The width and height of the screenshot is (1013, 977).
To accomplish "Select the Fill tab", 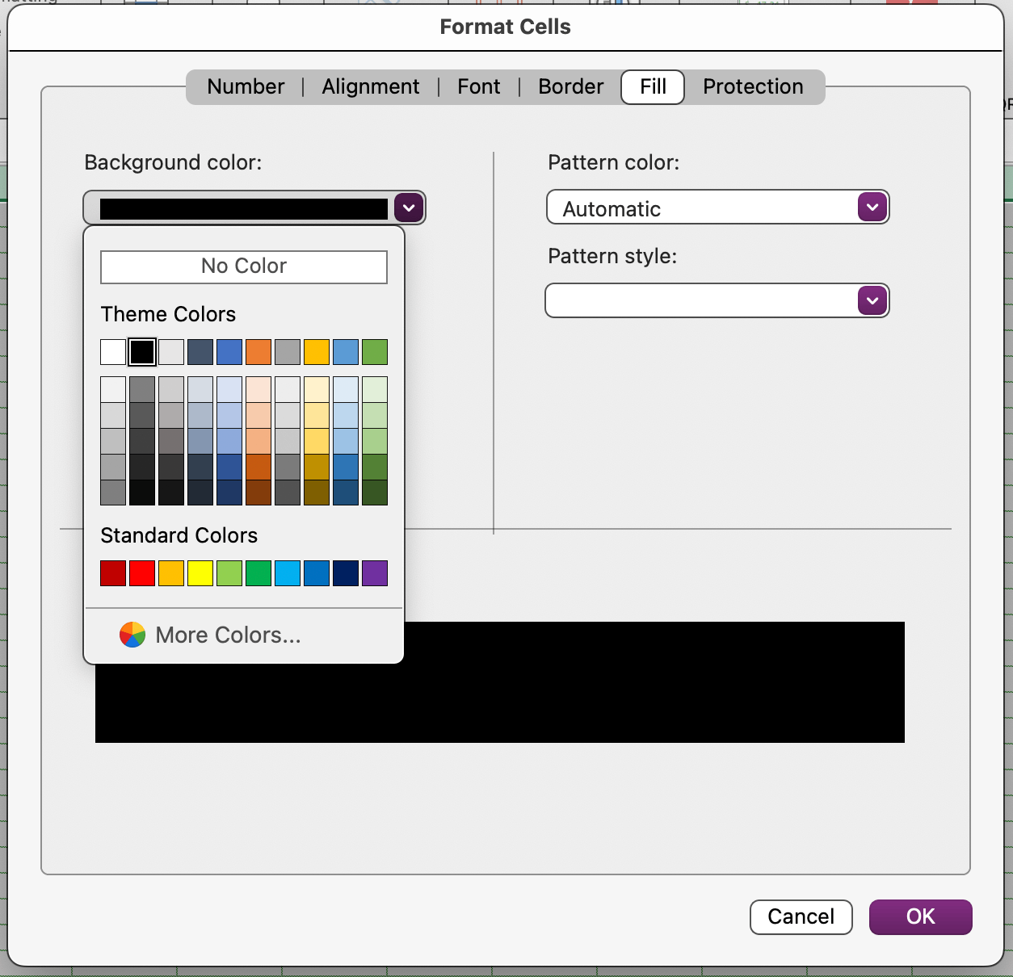I will tap(653, 86).
